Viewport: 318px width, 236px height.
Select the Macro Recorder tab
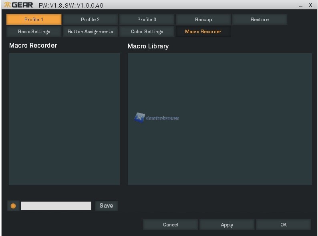(203, 32)
